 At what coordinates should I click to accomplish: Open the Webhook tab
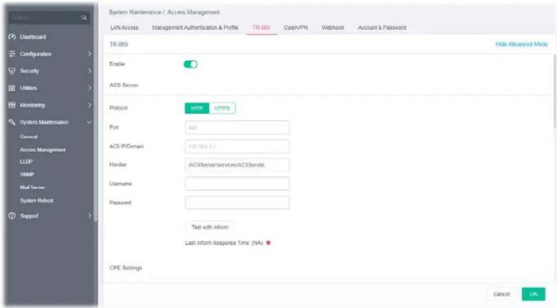333,28
